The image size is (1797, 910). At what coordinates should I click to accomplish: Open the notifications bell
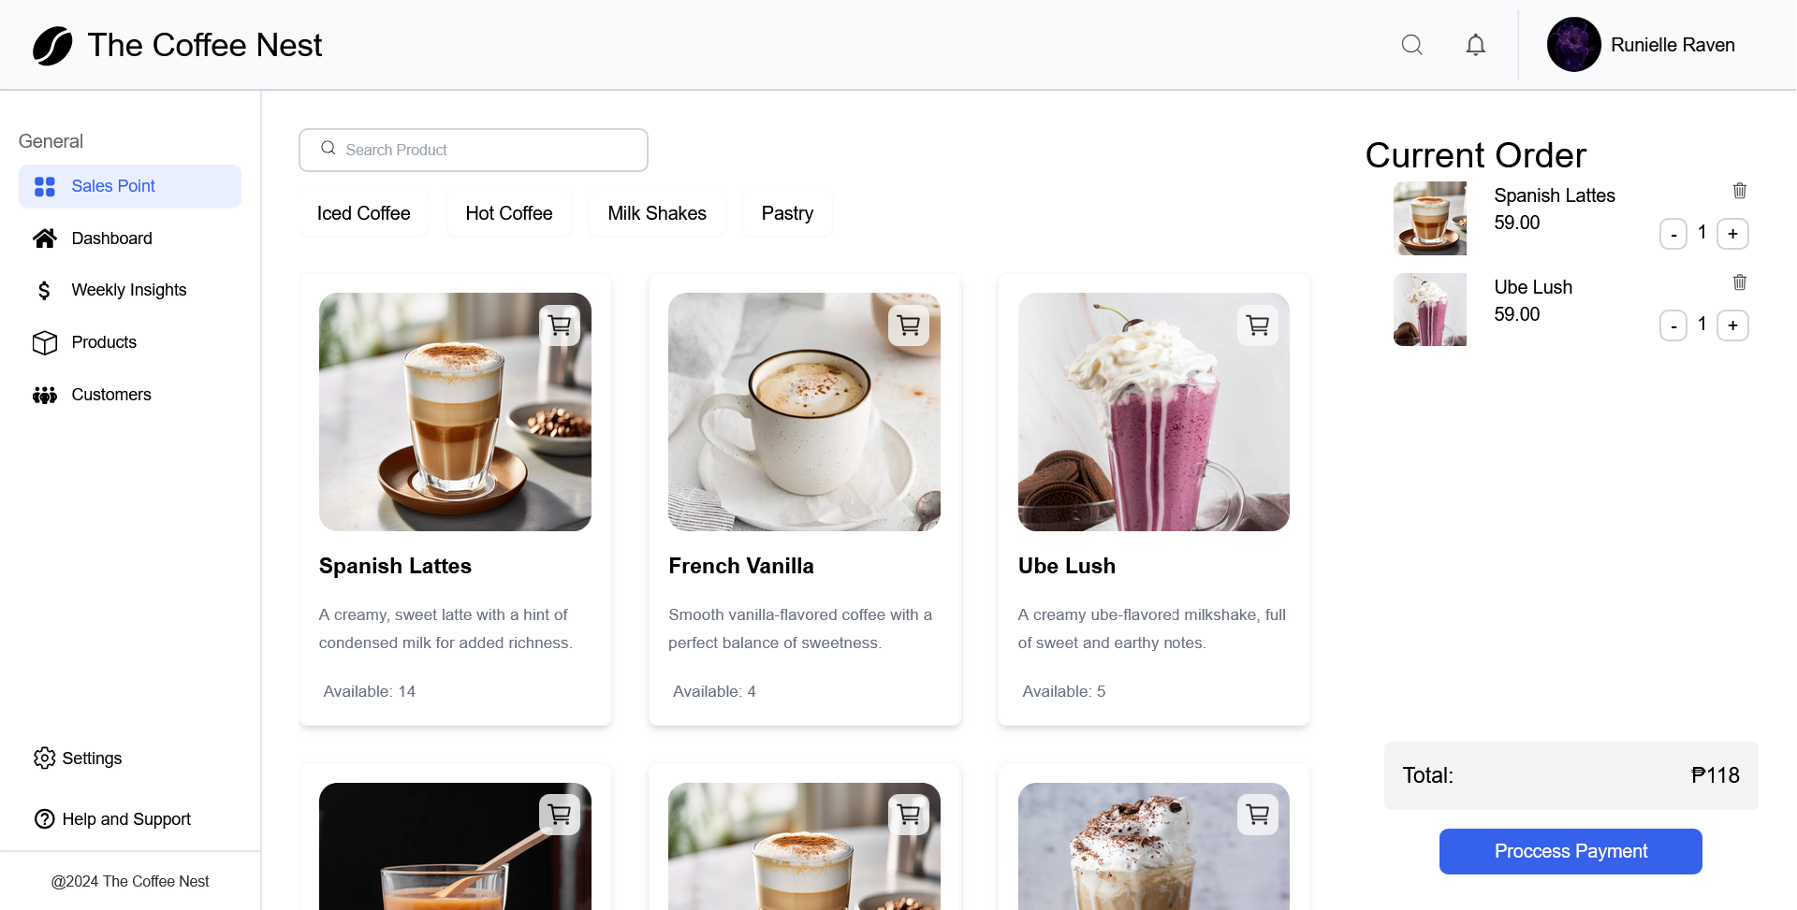[x=1475, y=45]
